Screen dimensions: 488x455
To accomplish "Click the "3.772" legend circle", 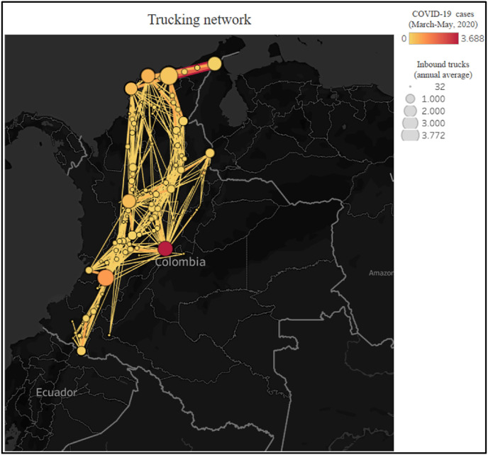I will point(410,135).
